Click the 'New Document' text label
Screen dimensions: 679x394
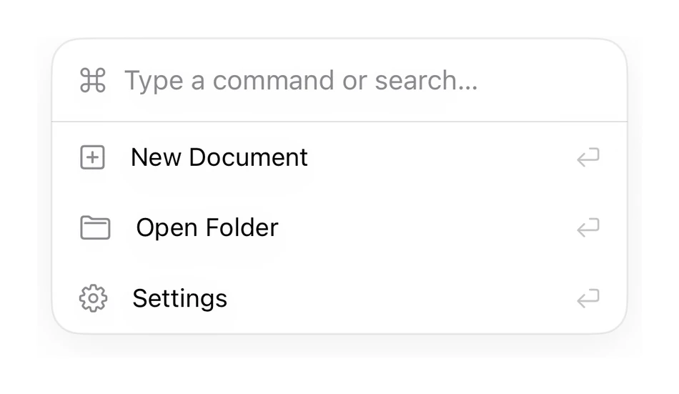click(219, 157)
